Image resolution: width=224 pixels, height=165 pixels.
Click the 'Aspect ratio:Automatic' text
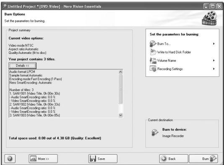[23, 49]
